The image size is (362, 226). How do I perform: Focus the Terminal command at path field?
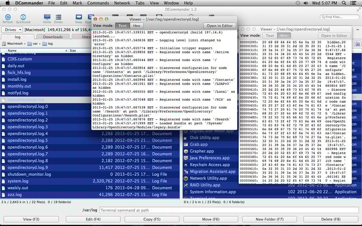pos(229,210)
